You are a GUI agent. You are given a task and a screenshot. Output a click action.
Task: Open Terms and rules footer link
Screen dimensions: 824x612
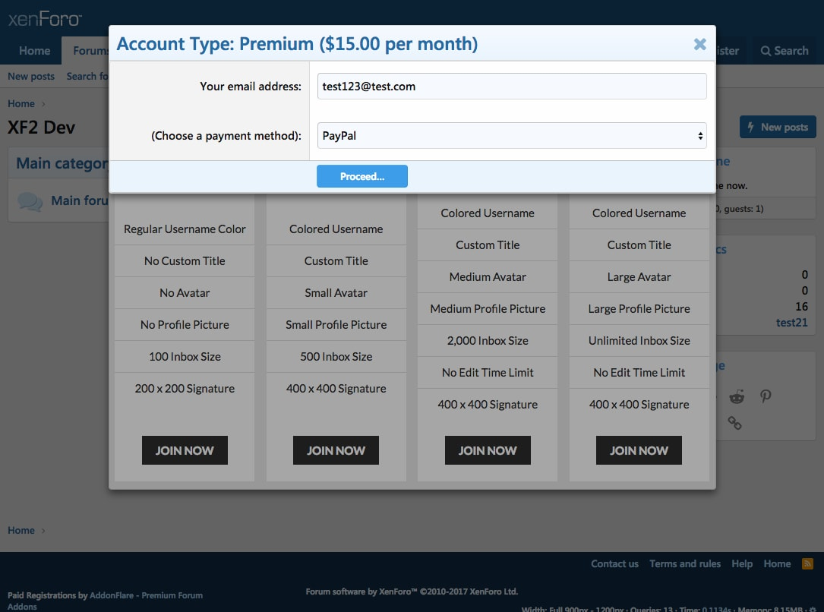click(x=685, y=563)
